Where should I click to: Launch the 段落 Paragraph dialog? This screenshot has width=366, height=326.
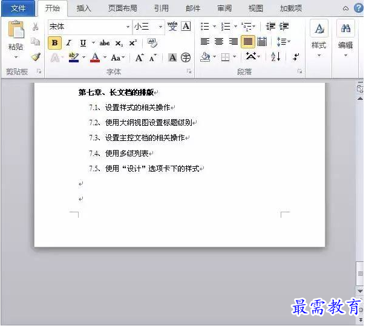click(x=299, y=71)
